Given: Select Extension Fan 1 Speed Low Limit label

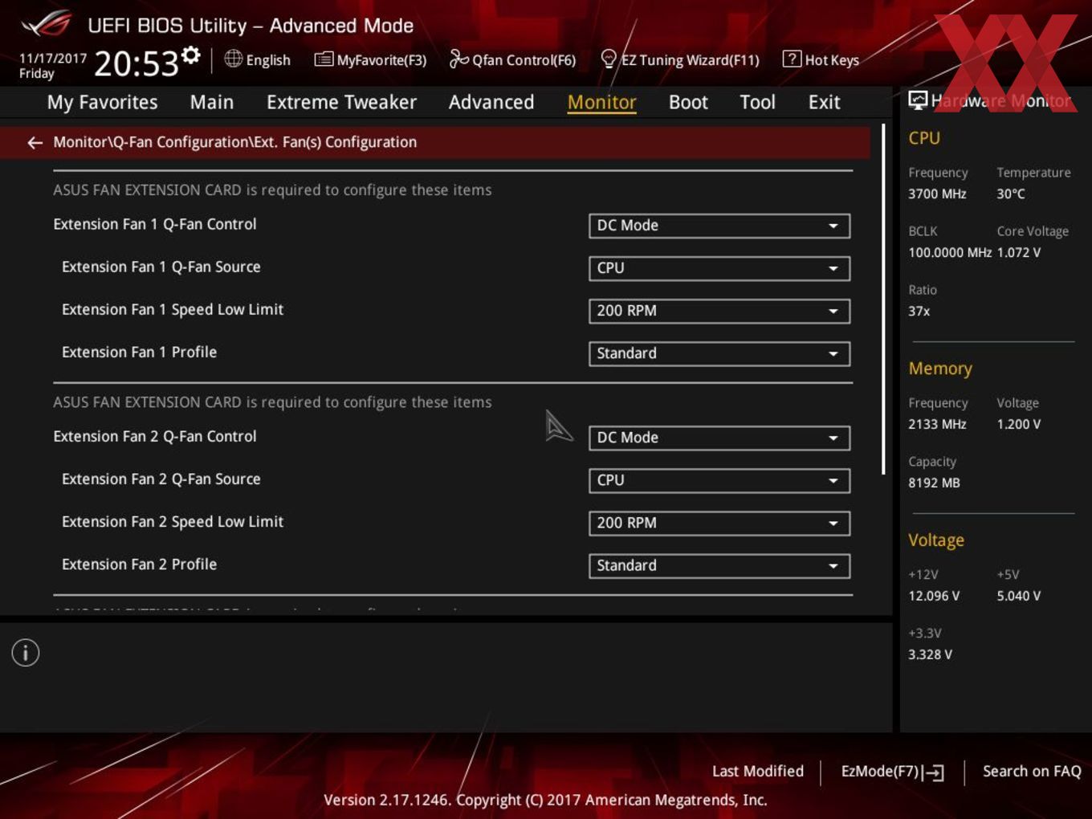Looking at the screenshot, I should [173, 309].
